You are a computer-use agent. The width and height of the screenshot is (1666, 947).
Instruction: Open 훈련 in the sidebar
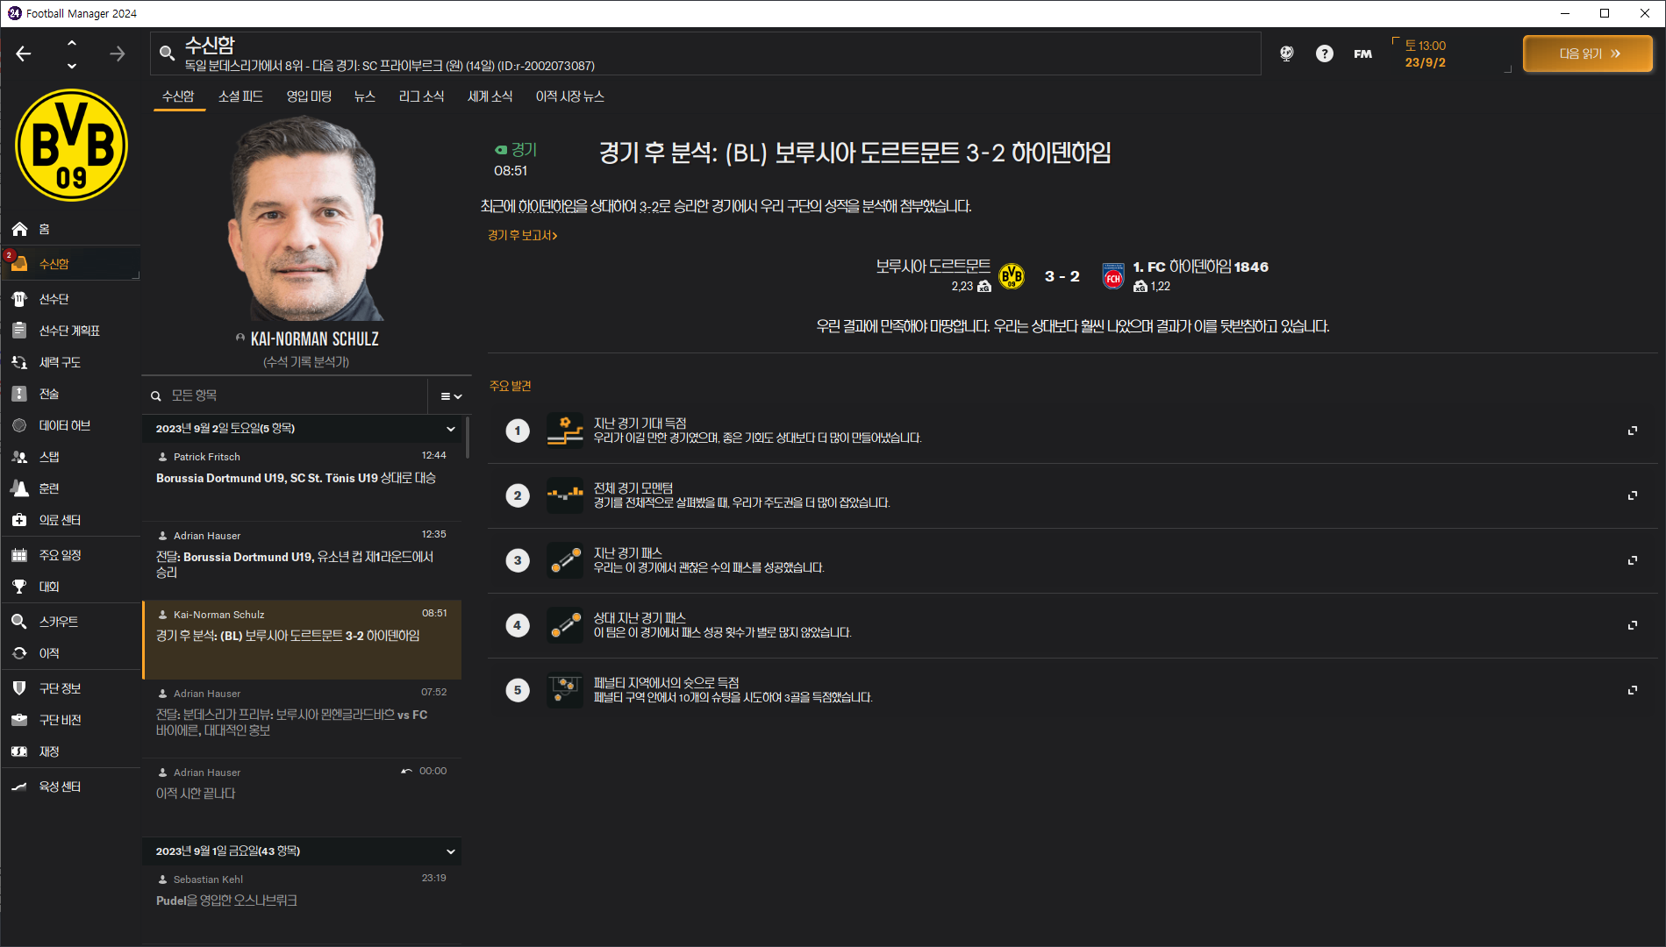(70, 488)
